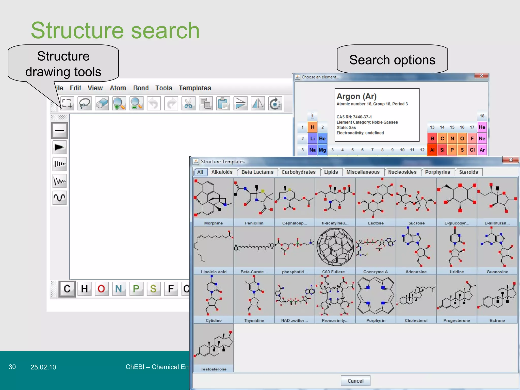Image resolution: width=520 pixels, height=390 pixels.
Task: Open the Bond menu
Action: pos(141,88)
